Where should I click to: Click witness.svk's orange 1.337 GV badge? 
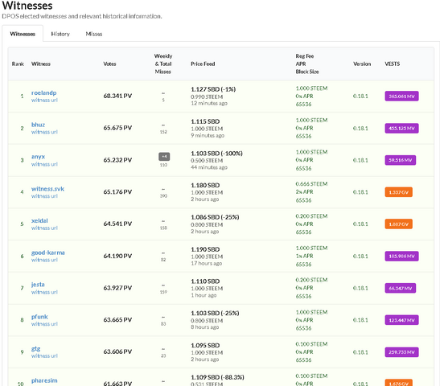pyautogui.click(x=398, y=192)
